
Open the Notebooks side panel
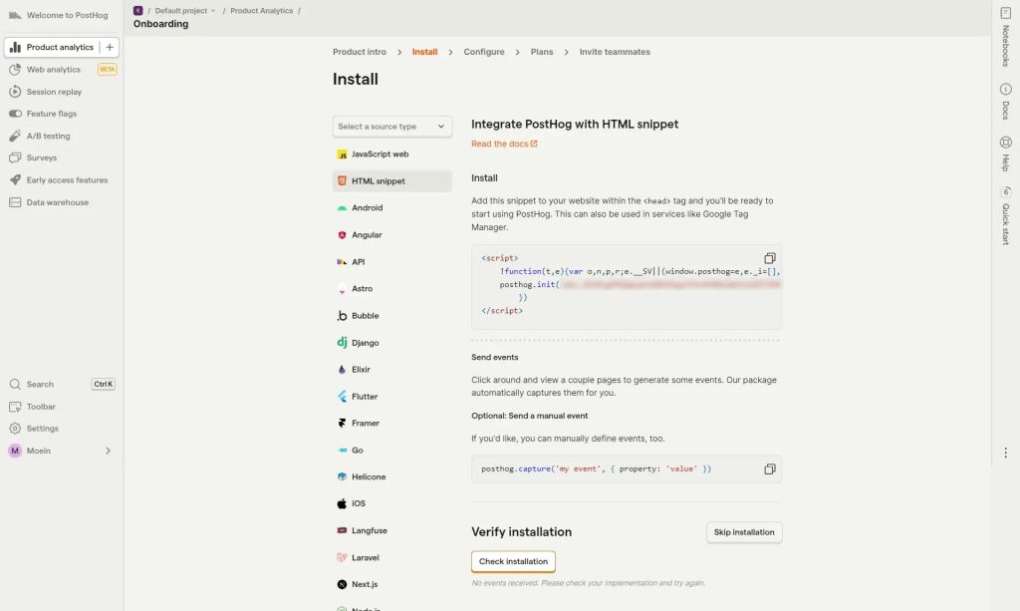(x=1006, y=37)
